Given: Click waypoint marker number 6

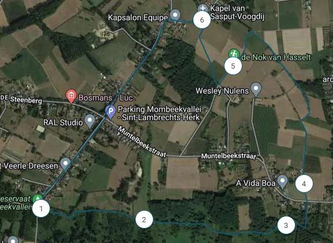Looking at the screenshot, I should 202,20.
